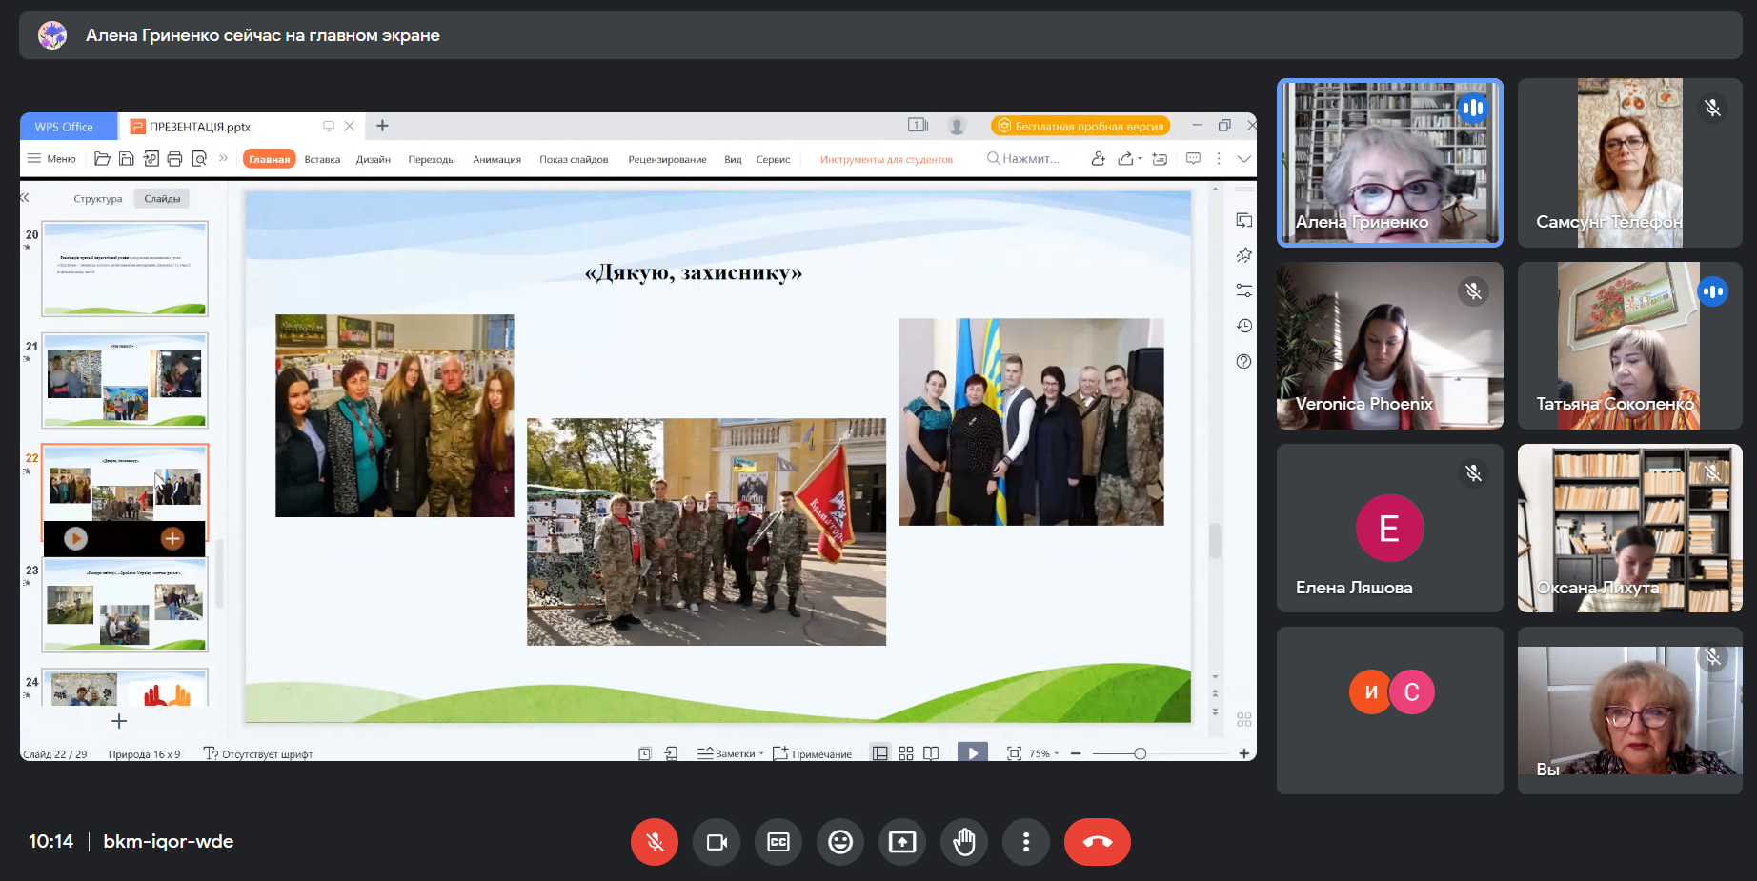Viewport: 1757px width, 881px height.
Task: Open more options three-dot menu
Action: point(1026,842)
